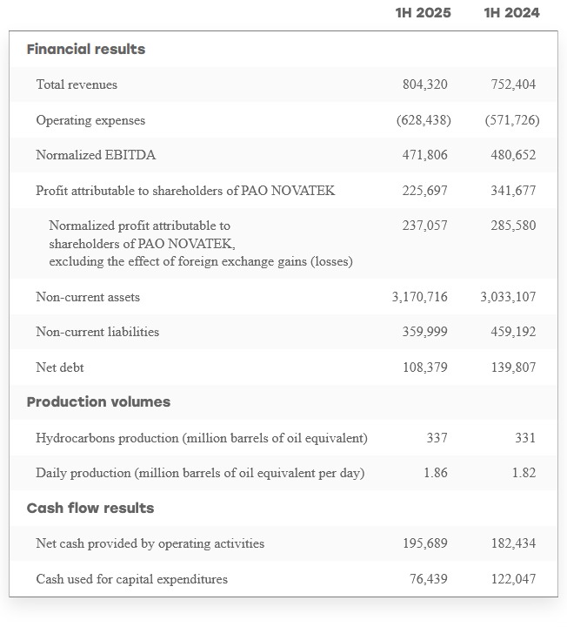The height and width of the screenshot is (627, 567).
Task: Click the Cash flow results section heading
Action: click(x=90, y=509)
